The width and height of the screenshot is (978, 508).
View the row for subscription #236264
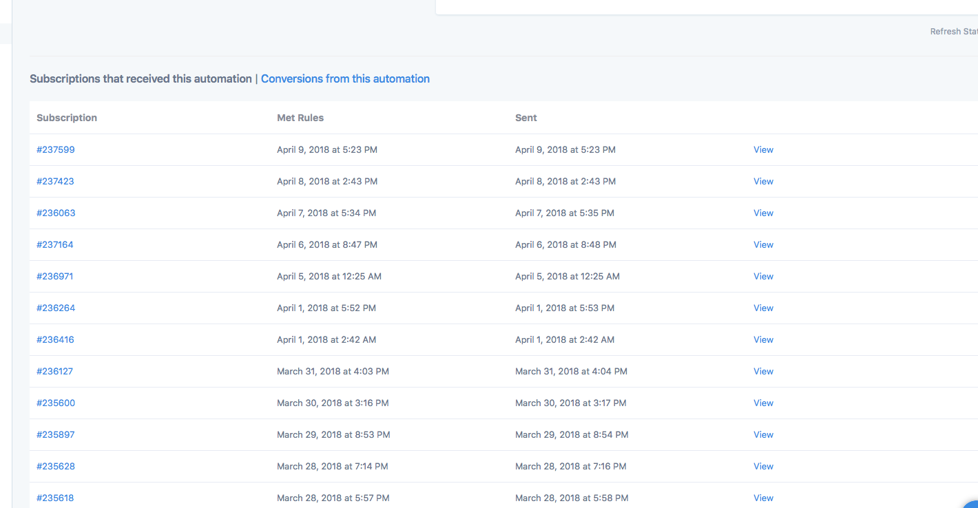point(763,308)
